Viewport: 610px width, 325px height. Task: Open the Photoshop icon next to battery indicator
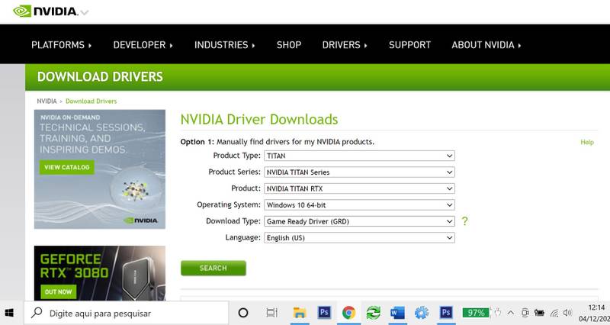click(446, 313)
